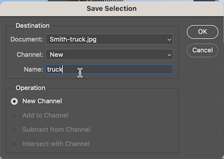Select the Subtract from Channel radio button
This screenshot has height=159, width=224.
pos(14,130)
